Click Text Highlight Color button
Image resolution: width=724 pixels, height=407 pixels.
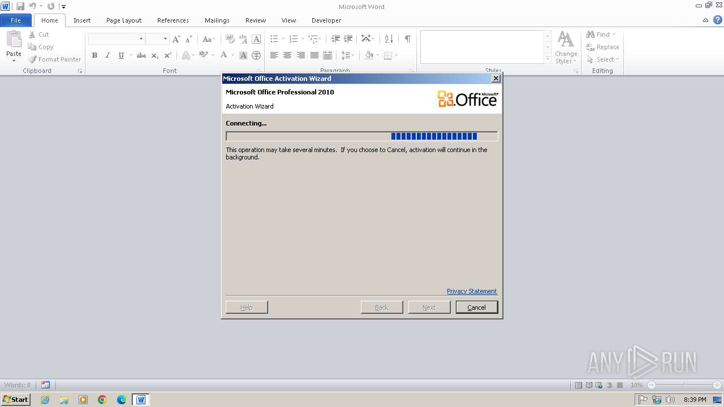(203, 55)
